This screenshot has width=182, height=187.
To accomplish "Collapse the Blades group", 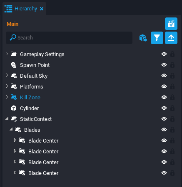I will coord(11,129).
